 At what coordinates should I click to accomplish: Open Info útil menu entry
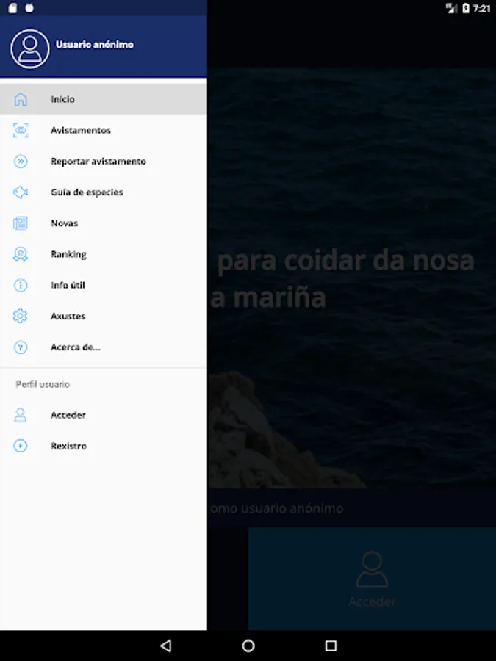(x=104, y=286)
